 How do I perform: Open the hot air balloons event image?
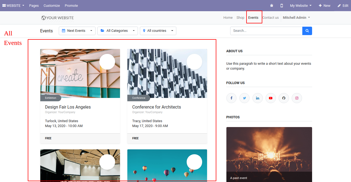167,166
